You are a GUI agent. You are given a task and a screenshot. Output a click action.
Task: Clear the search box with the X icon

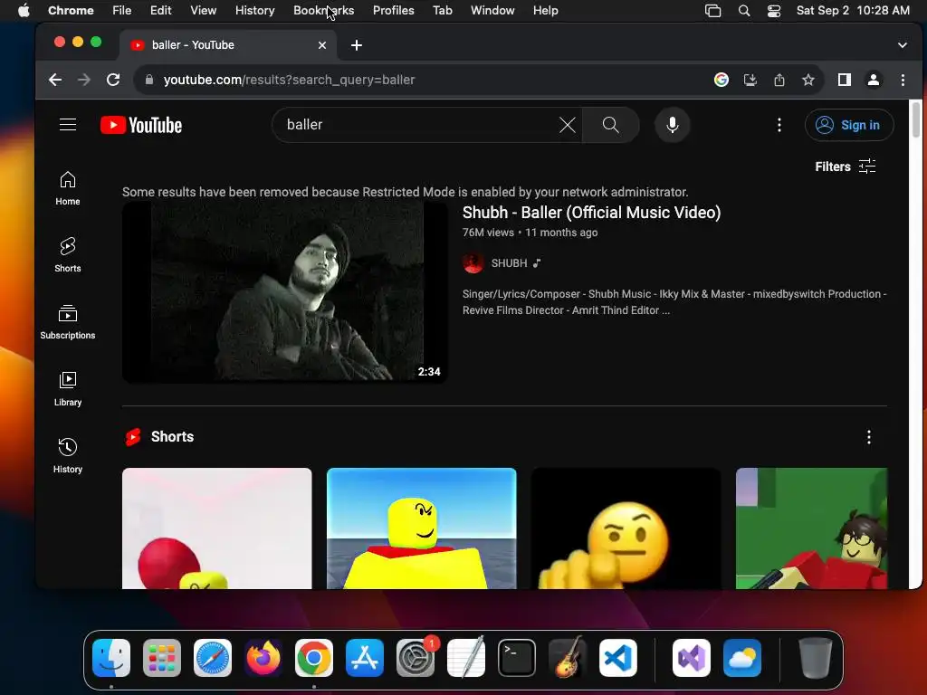tap(567, 125)
